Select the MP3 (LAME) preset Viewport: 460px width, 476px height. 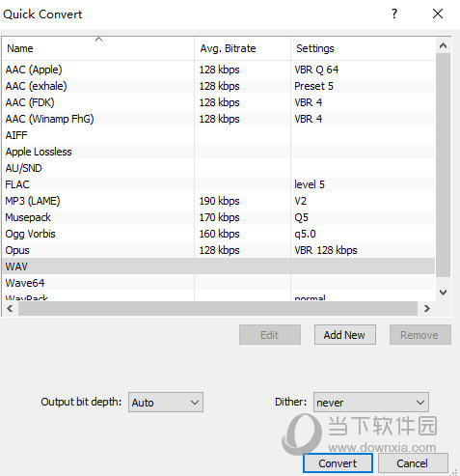[x=219, y=201]
